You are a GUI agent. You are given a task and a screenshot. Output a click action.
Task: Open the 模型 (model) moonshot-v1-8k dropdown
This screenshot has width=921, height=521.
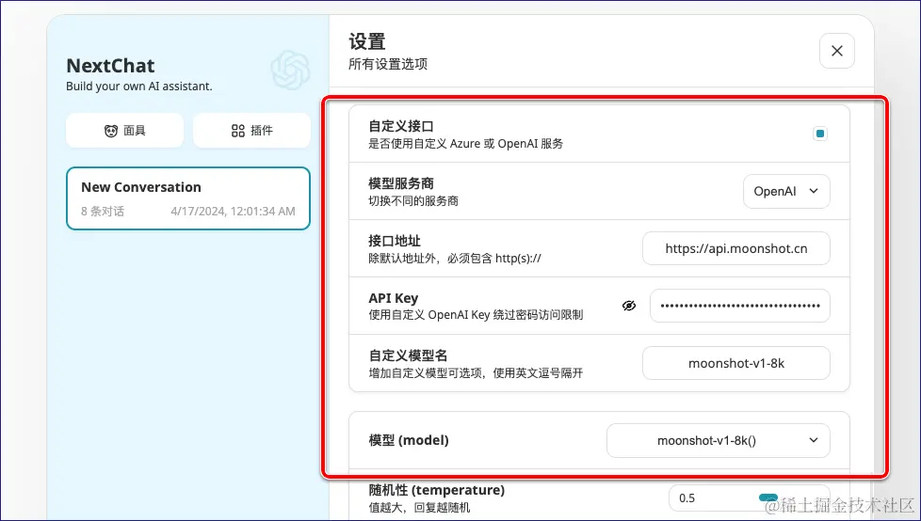pyautogui.click(x=718, y=441)
